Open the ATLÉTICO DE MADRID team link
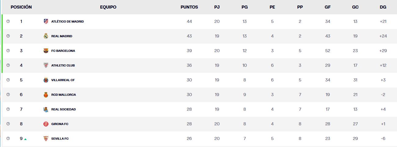This screenshot has height=147, width=397. coord(67,22)
